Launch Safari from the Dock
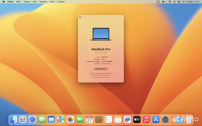This screenshot has height=126, width=202. (32, 120)
